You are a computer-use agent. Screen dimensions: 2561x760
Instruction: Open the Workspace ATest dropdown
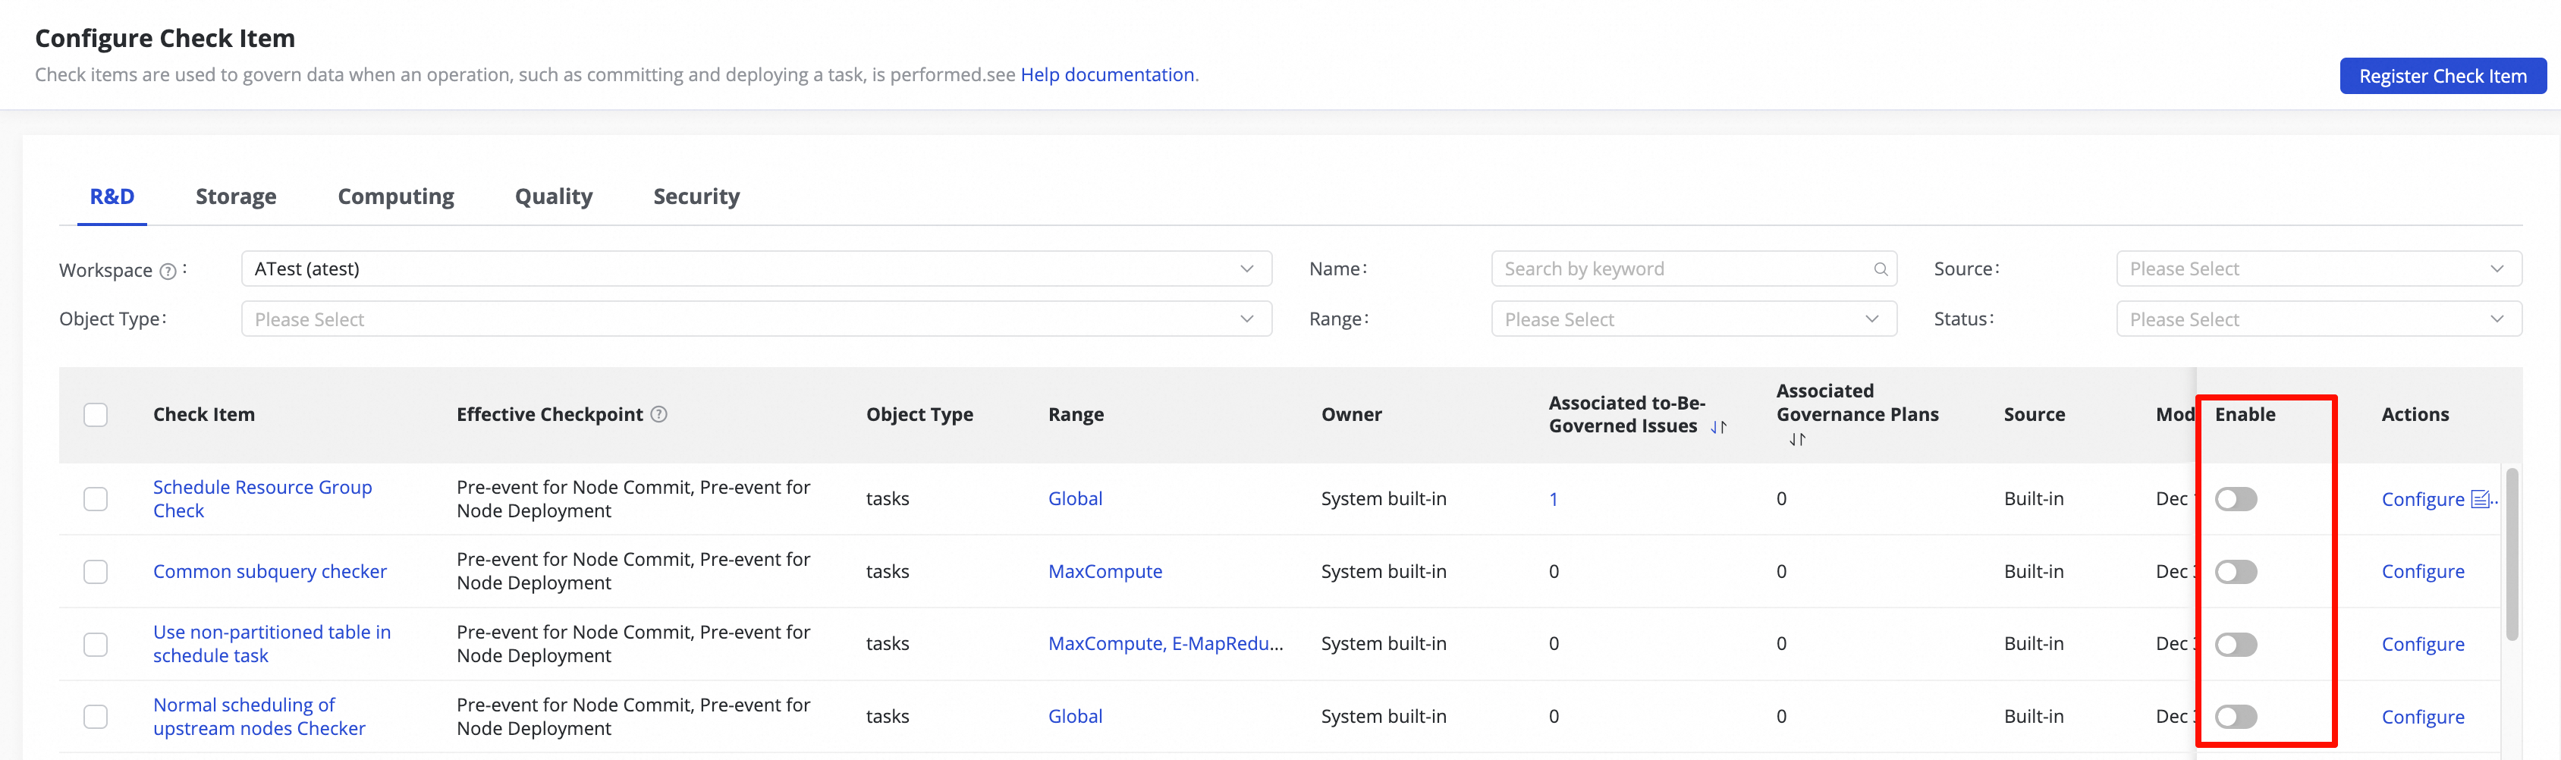756,269
